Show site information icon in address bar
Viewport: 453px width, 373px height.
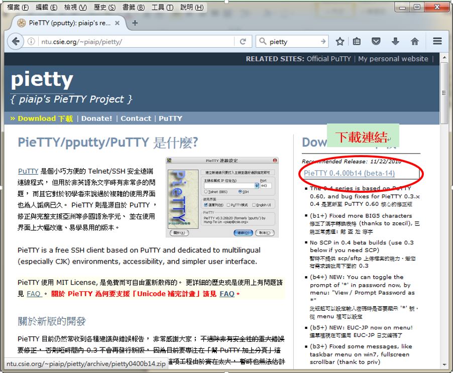(x=31, y=42)
